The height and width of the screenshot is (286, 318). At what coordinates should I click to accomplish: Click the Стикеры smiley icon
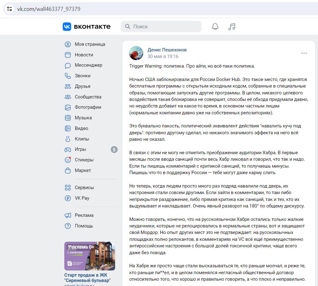(x=68, y=160)
